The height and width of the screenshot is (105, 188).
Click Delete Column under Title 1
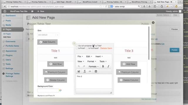tap(56, 80)
